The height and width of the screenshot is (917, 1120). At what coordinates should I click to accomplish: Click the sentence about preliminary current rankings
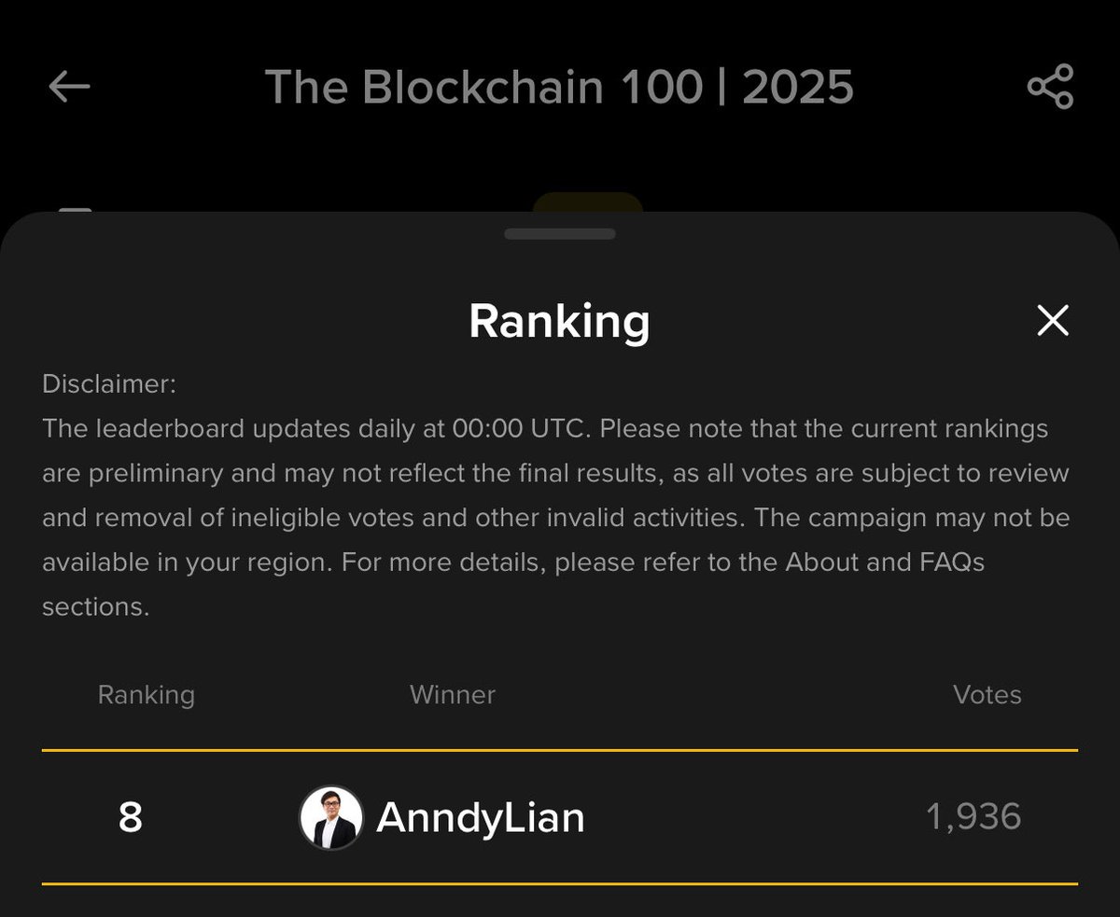tap(821, 429)
